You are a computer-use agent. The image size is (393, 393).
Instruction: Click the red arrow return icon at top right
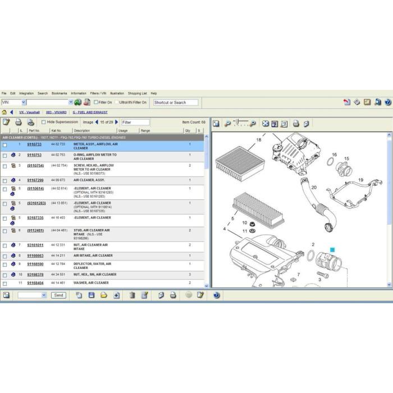[x=347, y=102]
